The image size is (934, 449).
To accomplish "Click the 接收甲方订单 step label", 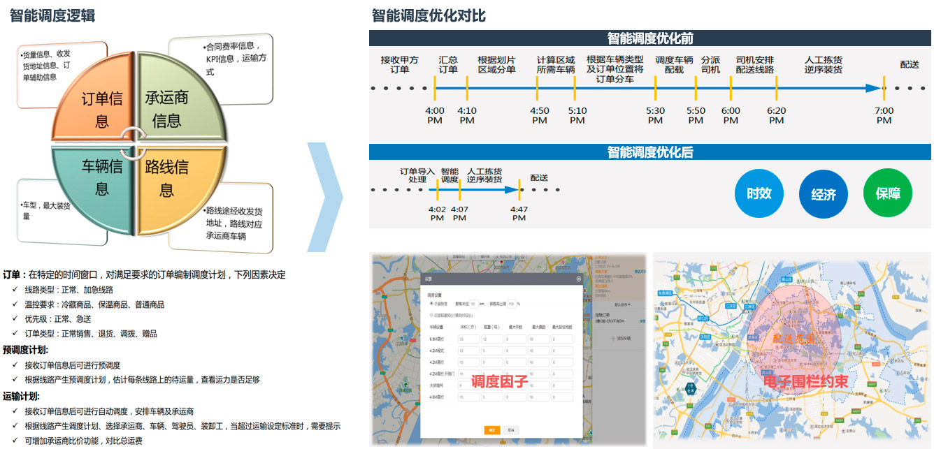I will (x=400, y=65).
